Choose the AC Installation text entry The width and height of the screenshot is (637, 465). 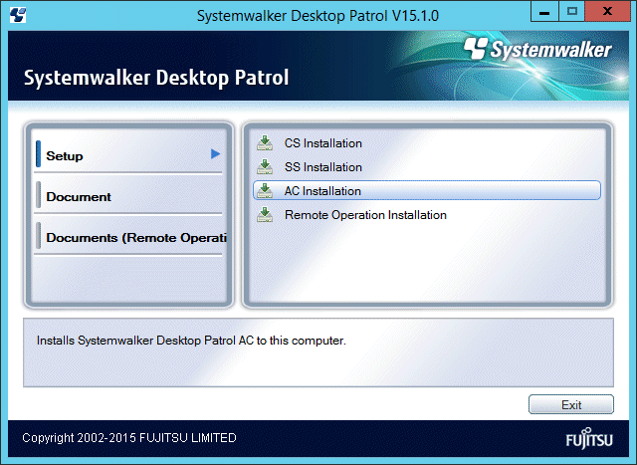(x=322, y=191)
